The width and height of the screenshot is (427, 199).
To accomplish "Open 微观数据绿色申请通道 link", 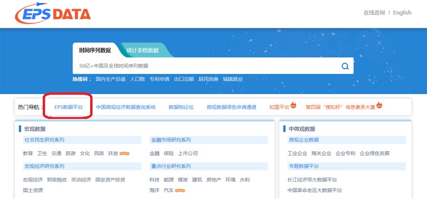I will 232,107.
